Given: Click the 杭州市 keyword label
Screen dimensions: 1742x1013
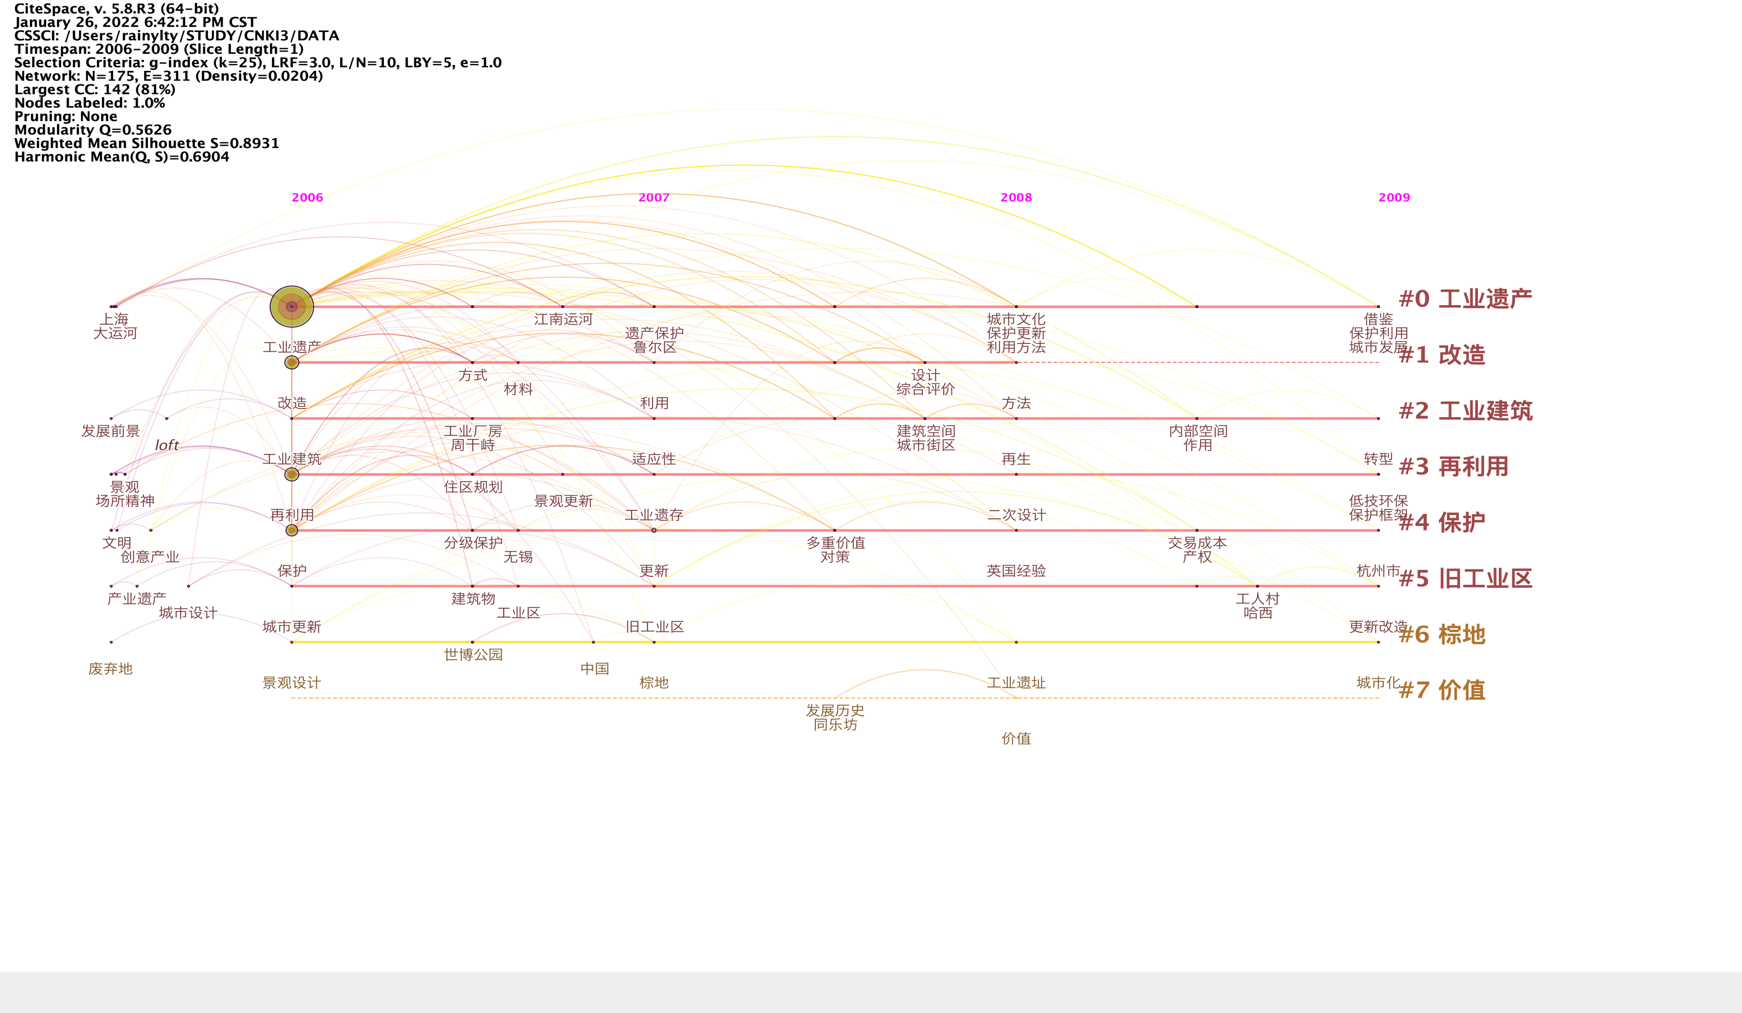Looking at the screenshot, I should (1378, 571).
